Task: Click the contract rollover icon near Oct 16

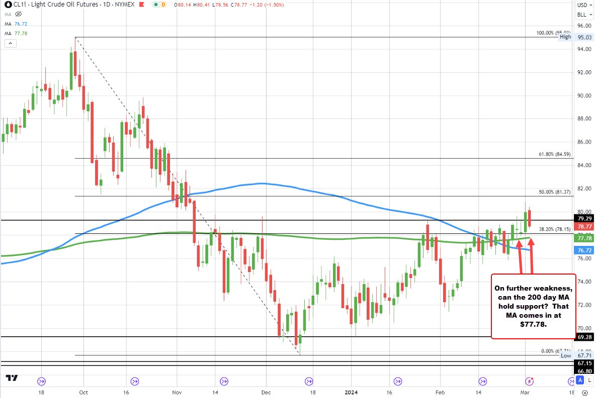Action: click(x=134, y=381)
